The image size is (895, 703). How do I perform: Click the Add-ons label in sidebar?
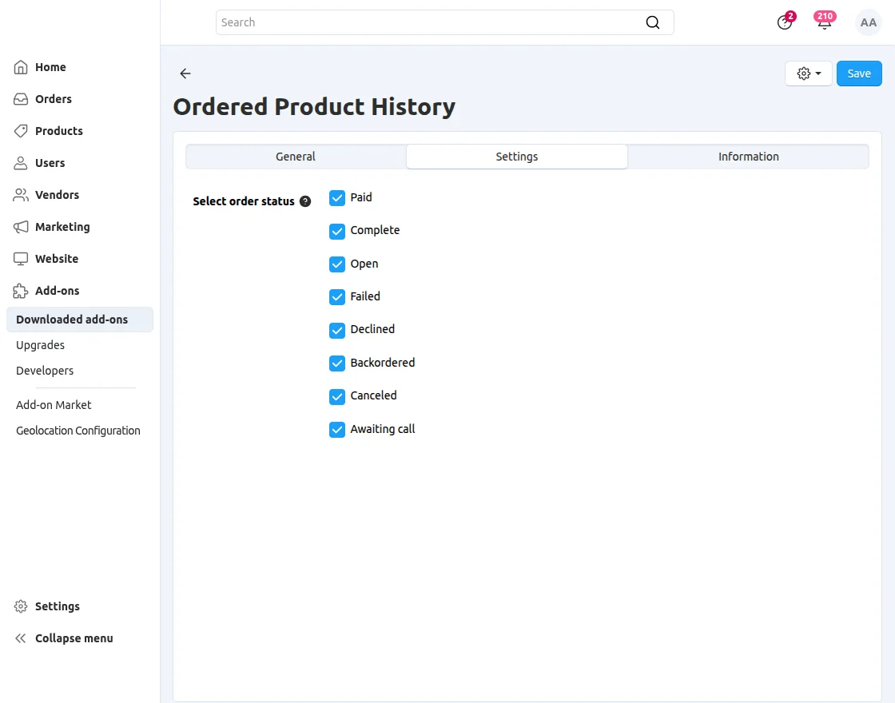point(57,291)
